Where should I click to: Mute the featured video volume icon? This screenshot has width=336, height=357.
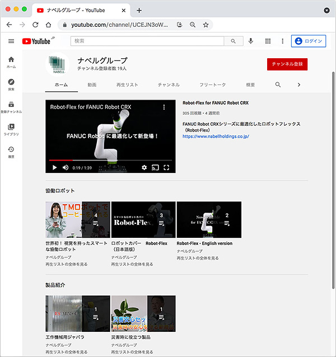tap(66, 167)
